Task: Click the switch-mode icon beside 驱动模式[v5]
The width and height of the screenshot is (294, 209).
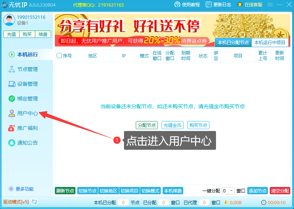Action: point(34,202)
